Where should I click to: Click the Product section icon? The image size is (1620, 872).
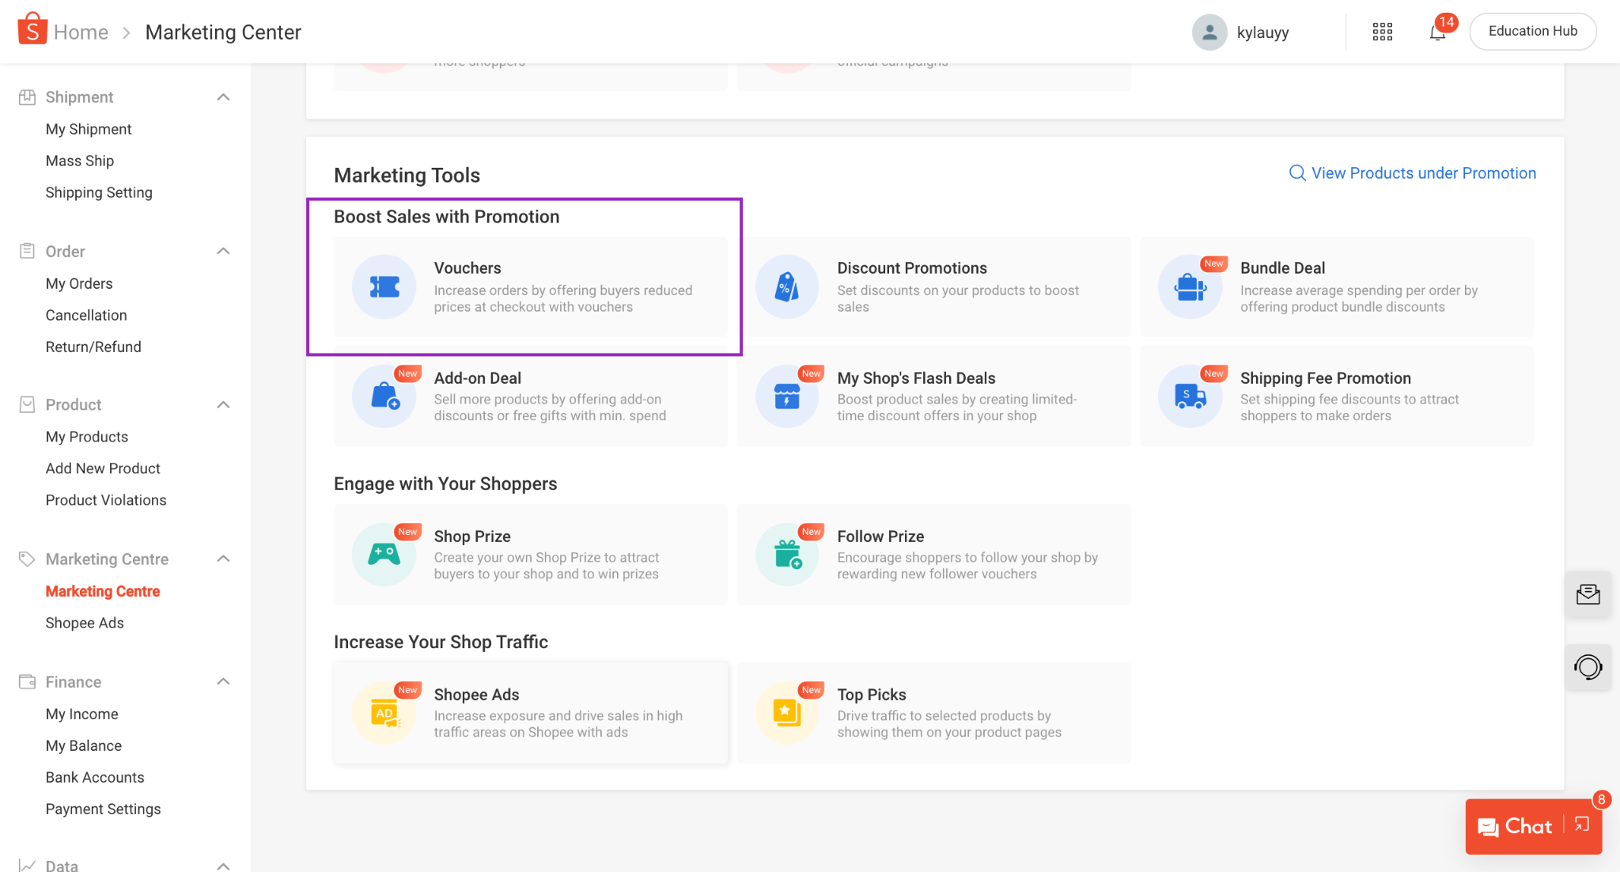pos(27,404)
